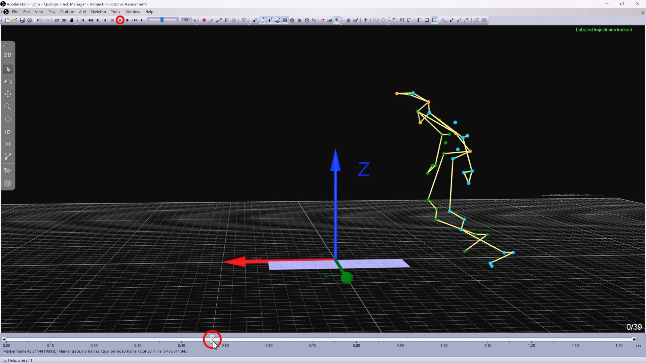Select the cut trajectory scissors tool
Viewport: 646px width, 363px height.
8,144
